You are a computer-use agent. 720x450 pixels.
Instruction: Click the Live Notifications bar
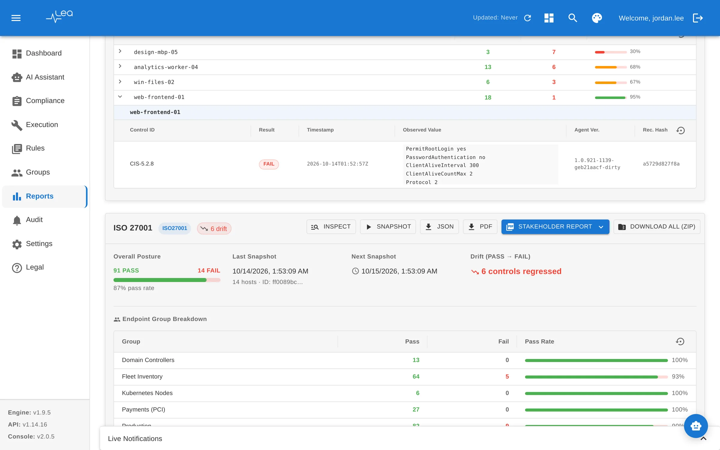click(x=410, y=439)
